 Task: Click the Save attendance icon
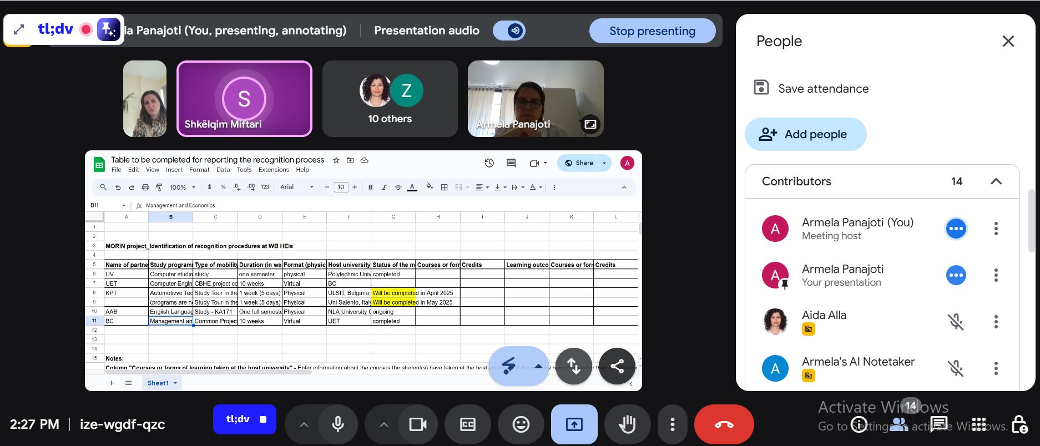click(x=761, y=88)
